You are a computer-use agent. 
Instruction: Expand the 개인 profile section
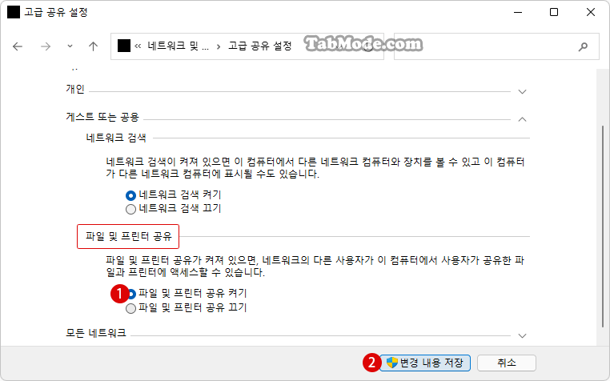522,92
